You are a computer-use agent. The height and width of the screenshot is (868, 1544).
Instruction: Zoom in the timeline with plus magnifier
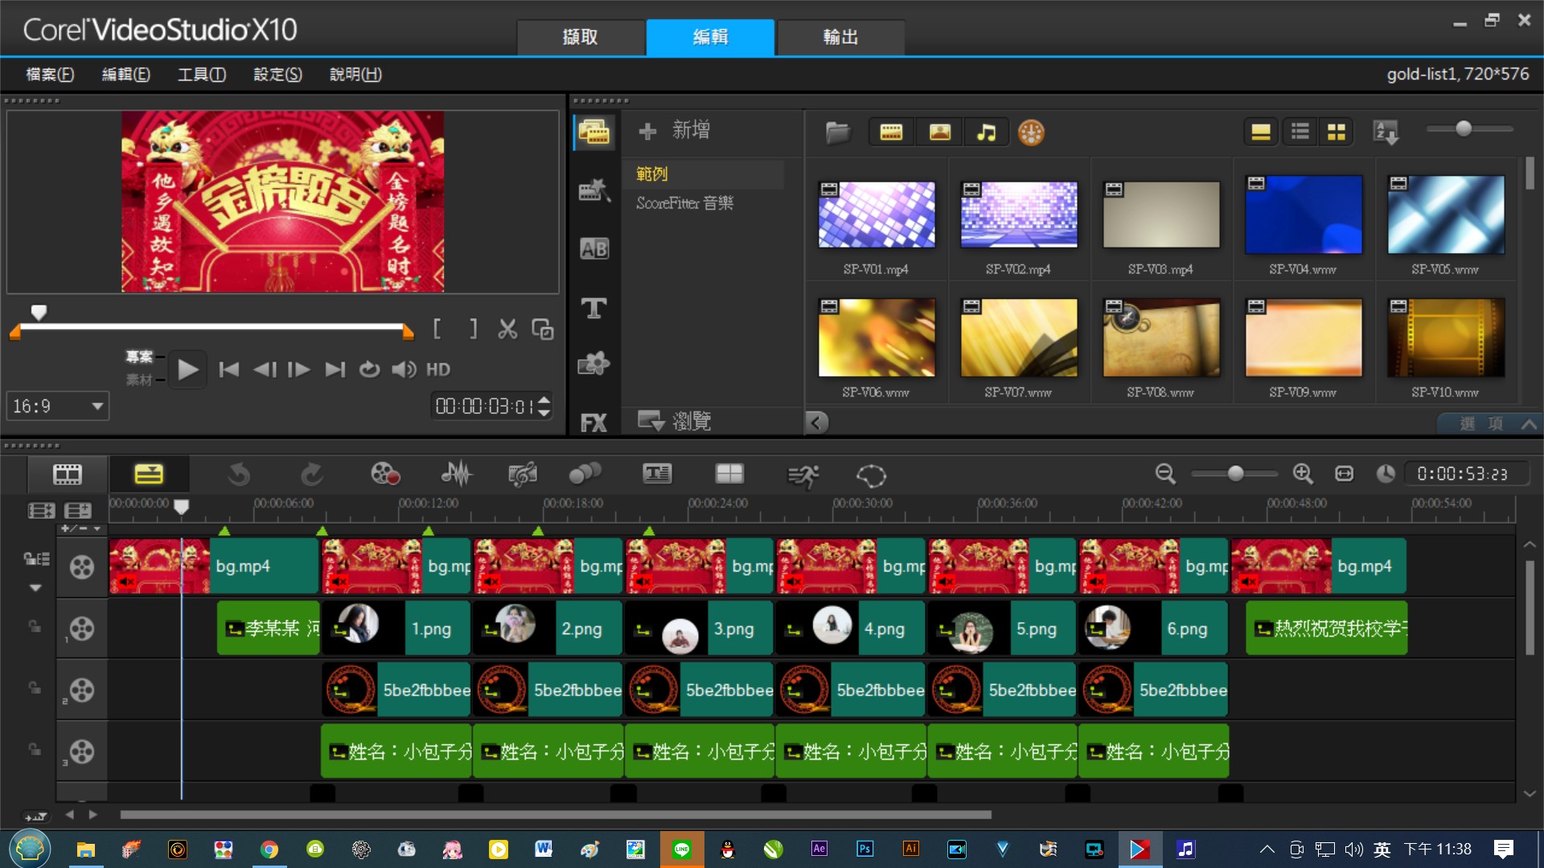pos(1303,474)
